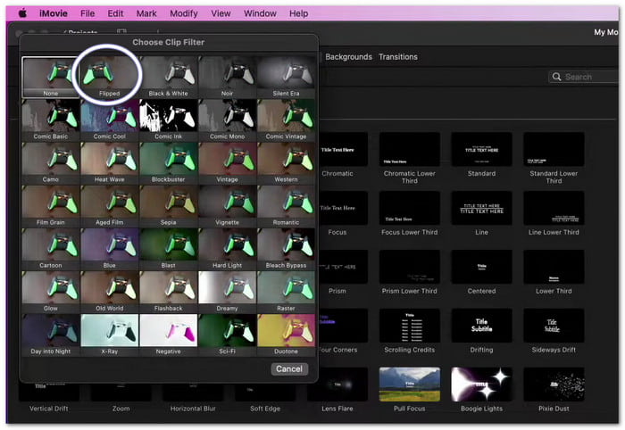Open the Apple menu
The width and height of the screenshot is (625, 430).
click(x=22, y=13)
